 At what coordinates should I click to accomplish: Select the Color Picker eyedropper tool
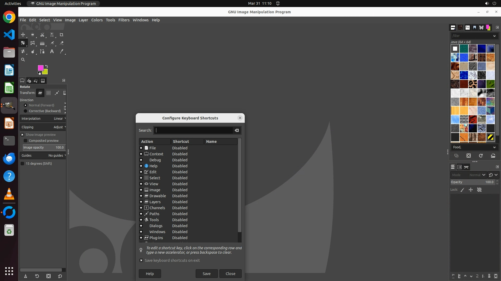62,52
